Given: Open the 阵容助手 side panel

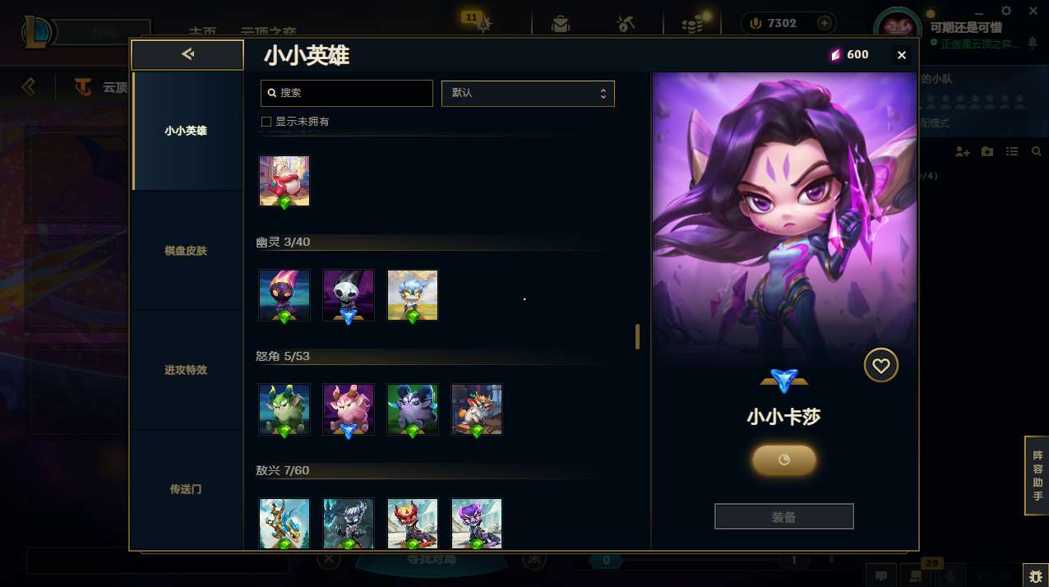Looking at the screenshot, I should point(1037,475).
